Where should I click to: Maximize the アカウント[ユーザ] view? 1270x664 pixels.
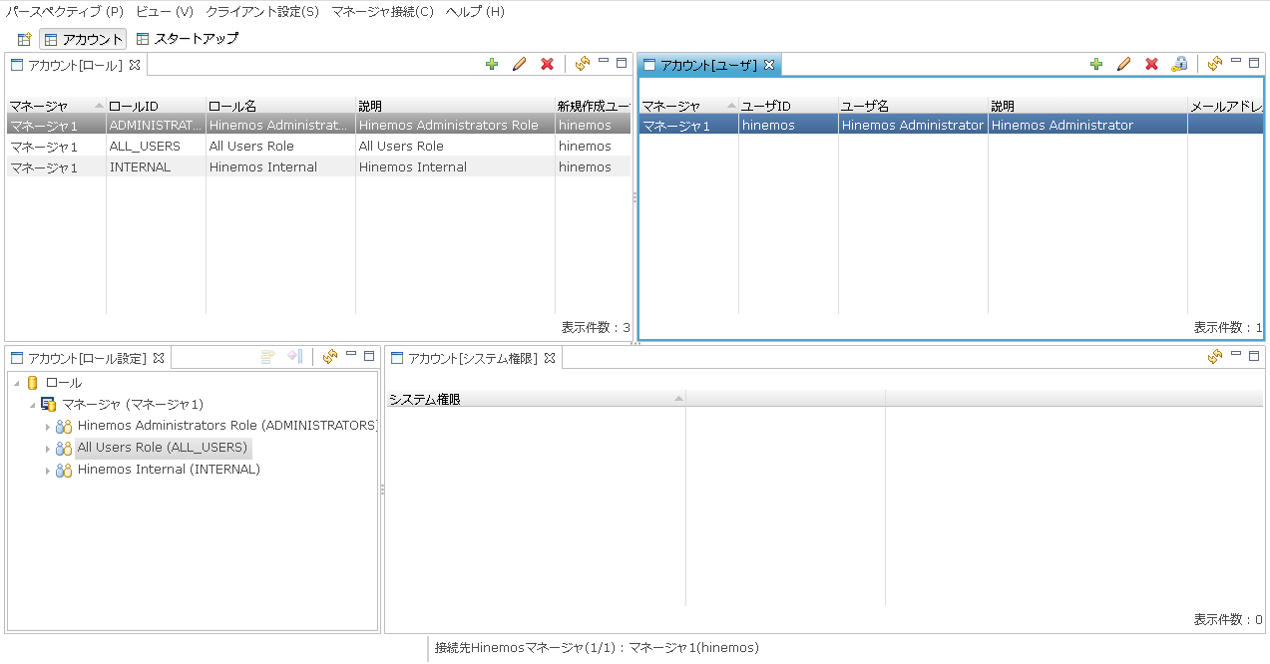point(1254,63)
